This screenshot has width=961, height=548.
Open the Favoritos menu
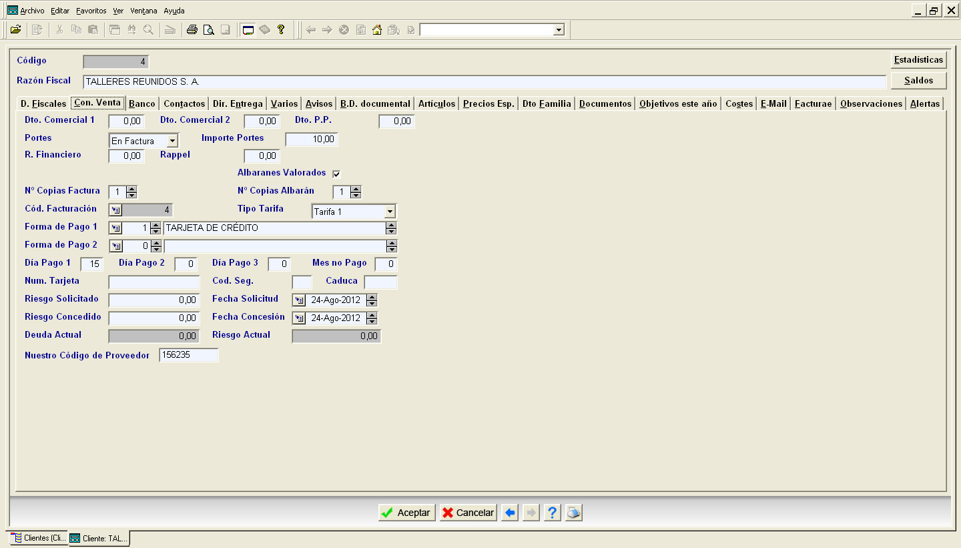click(91, 11)
